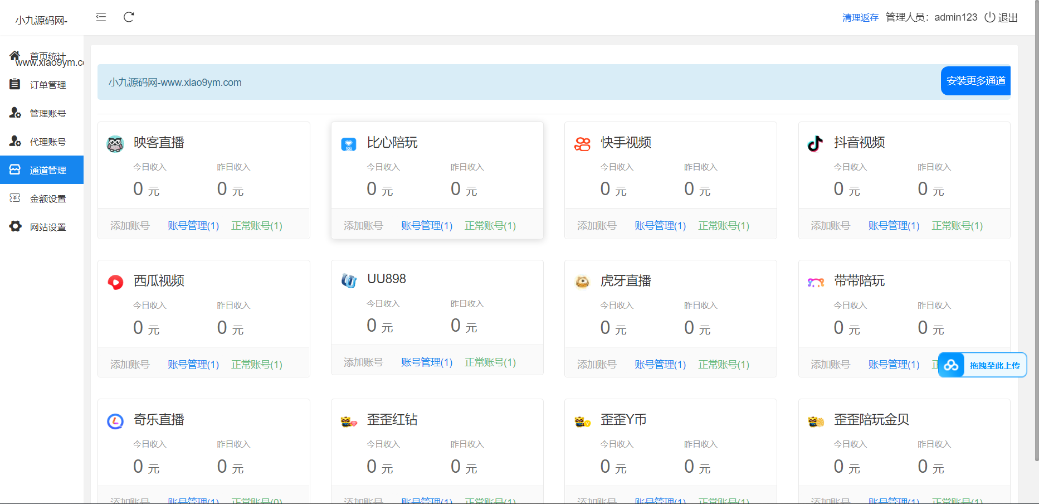Click the 代理账号 user icon

click(x=15, y=141)
